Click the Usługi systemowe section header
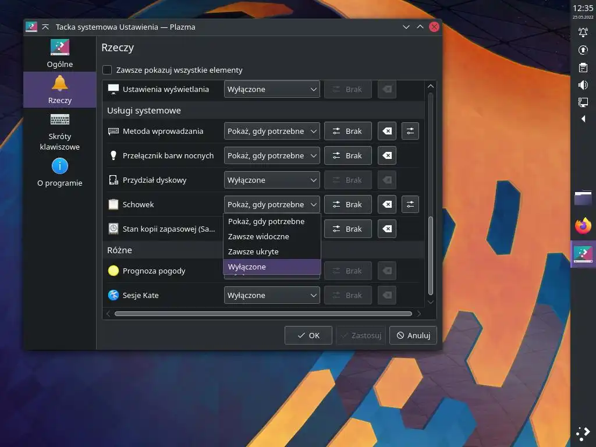The height and width of the screenshot is (447, 596). (x=144, y=111)
